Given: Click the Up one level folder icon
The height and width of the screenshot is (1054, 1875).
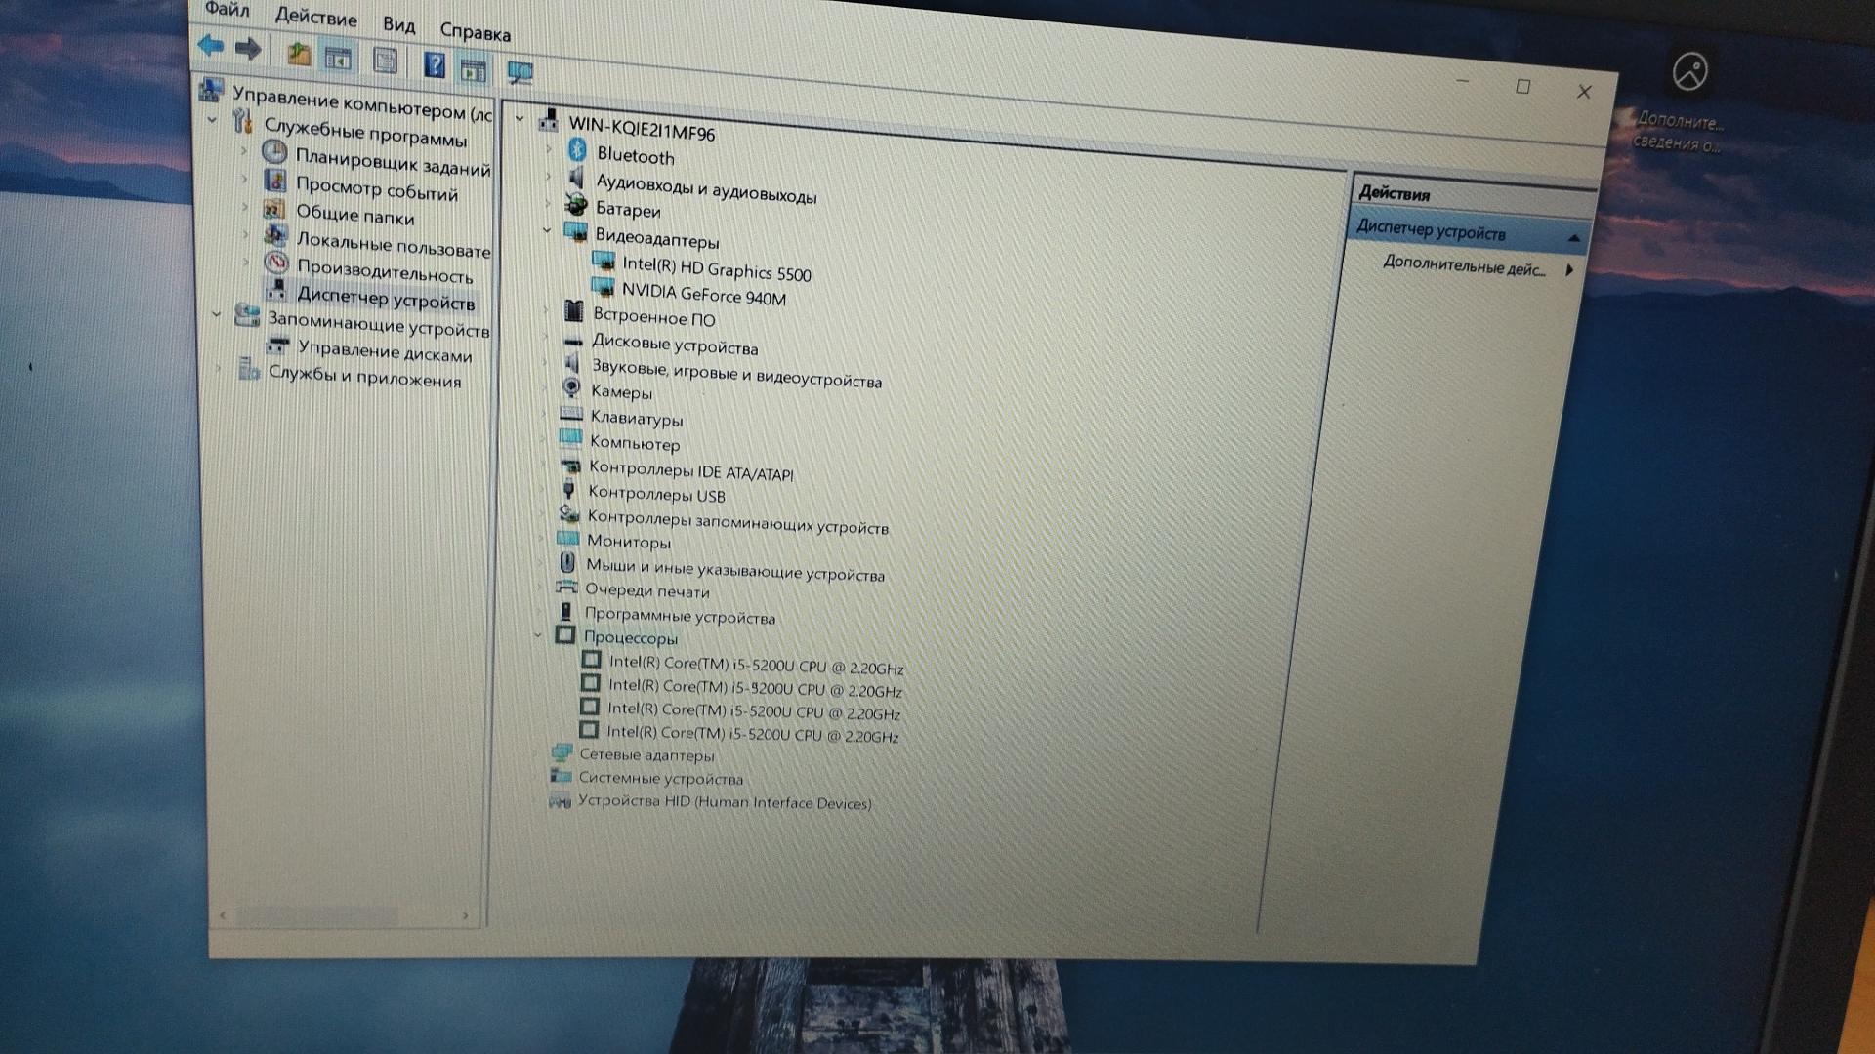Looking at the screenshot, I should click(x=299, y=55).
